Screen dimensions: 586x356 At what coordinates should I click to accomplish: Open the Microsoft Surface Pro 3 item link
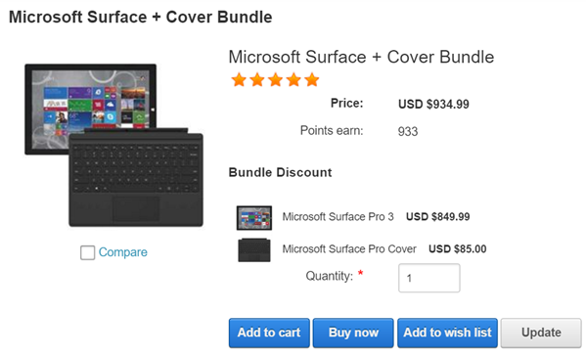coord(338,217)
